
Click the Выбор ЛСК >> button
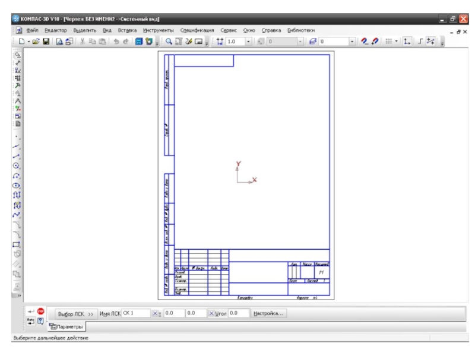pyautogui.click(x=76, y=314)
